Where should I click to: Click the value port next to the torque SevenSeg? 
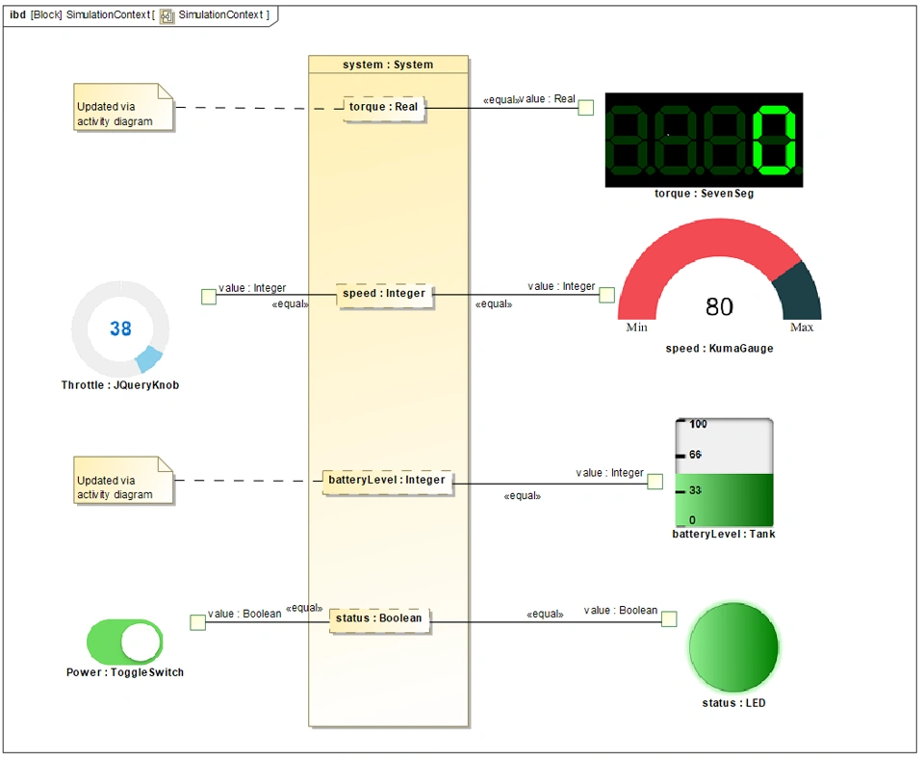pyautogui.click(x=586, y=107)
